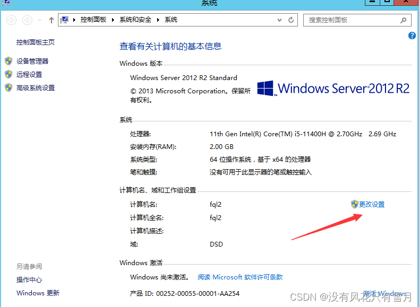Expand arrow after 控制面板 breadcrumb
Screen dimensions: 419x307
(x=113, y=20)
